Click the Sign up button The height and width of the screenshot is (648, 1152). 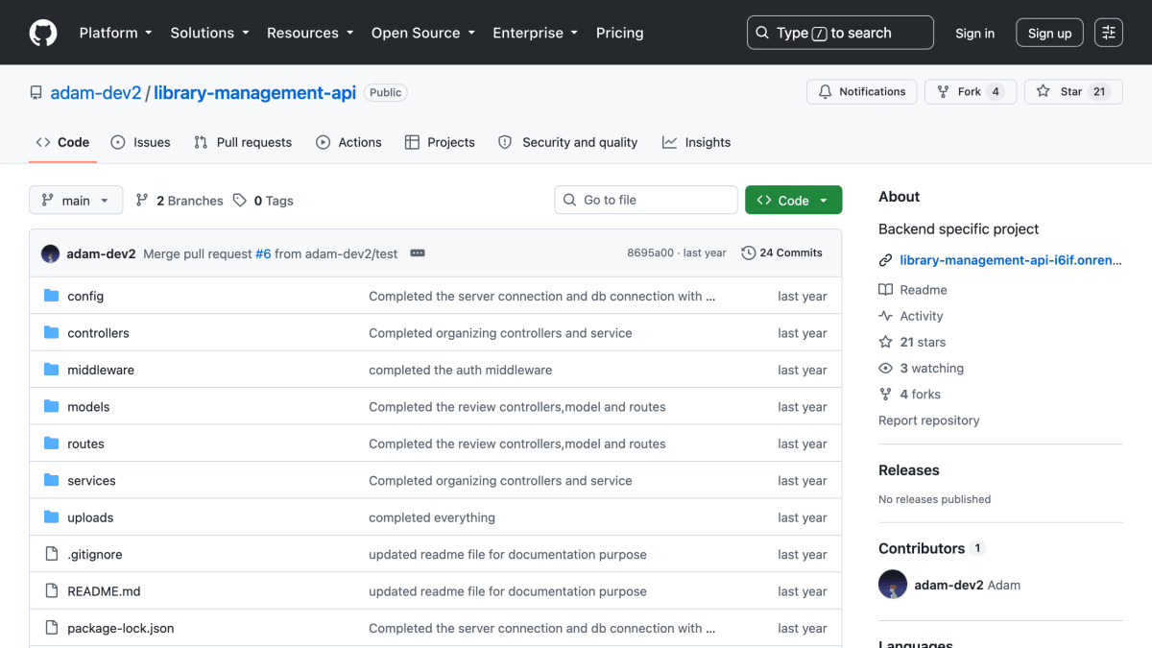click(x=1049, y=33)
